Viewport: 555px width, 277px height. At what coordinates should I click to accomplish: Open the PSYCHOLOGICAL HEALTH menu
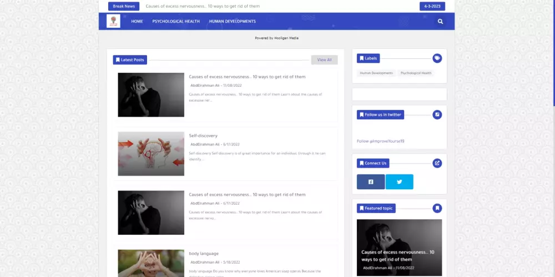[176, 21]
